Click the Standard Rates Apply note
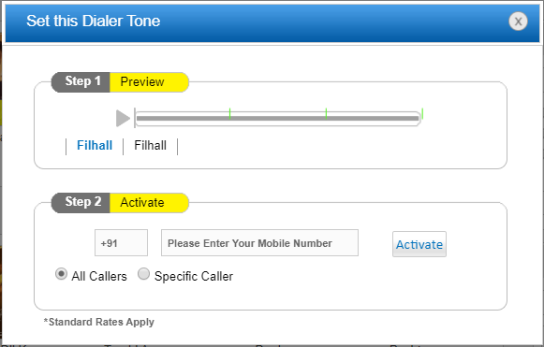Image resolution: width=544 pixels, height=347 pixels. coord(99,322)
